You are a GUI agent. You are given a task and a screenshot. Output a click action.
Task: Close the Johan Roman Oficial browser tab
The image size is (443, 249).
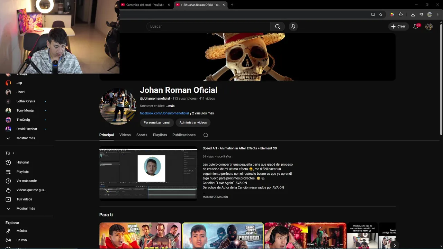[x=224, y=5]
